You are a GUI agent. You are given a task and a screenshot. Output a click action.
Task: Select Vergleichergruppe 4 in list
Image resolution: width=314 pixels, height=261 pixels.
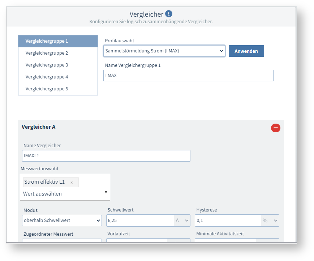pyautogui.click(x=58, y=77)
